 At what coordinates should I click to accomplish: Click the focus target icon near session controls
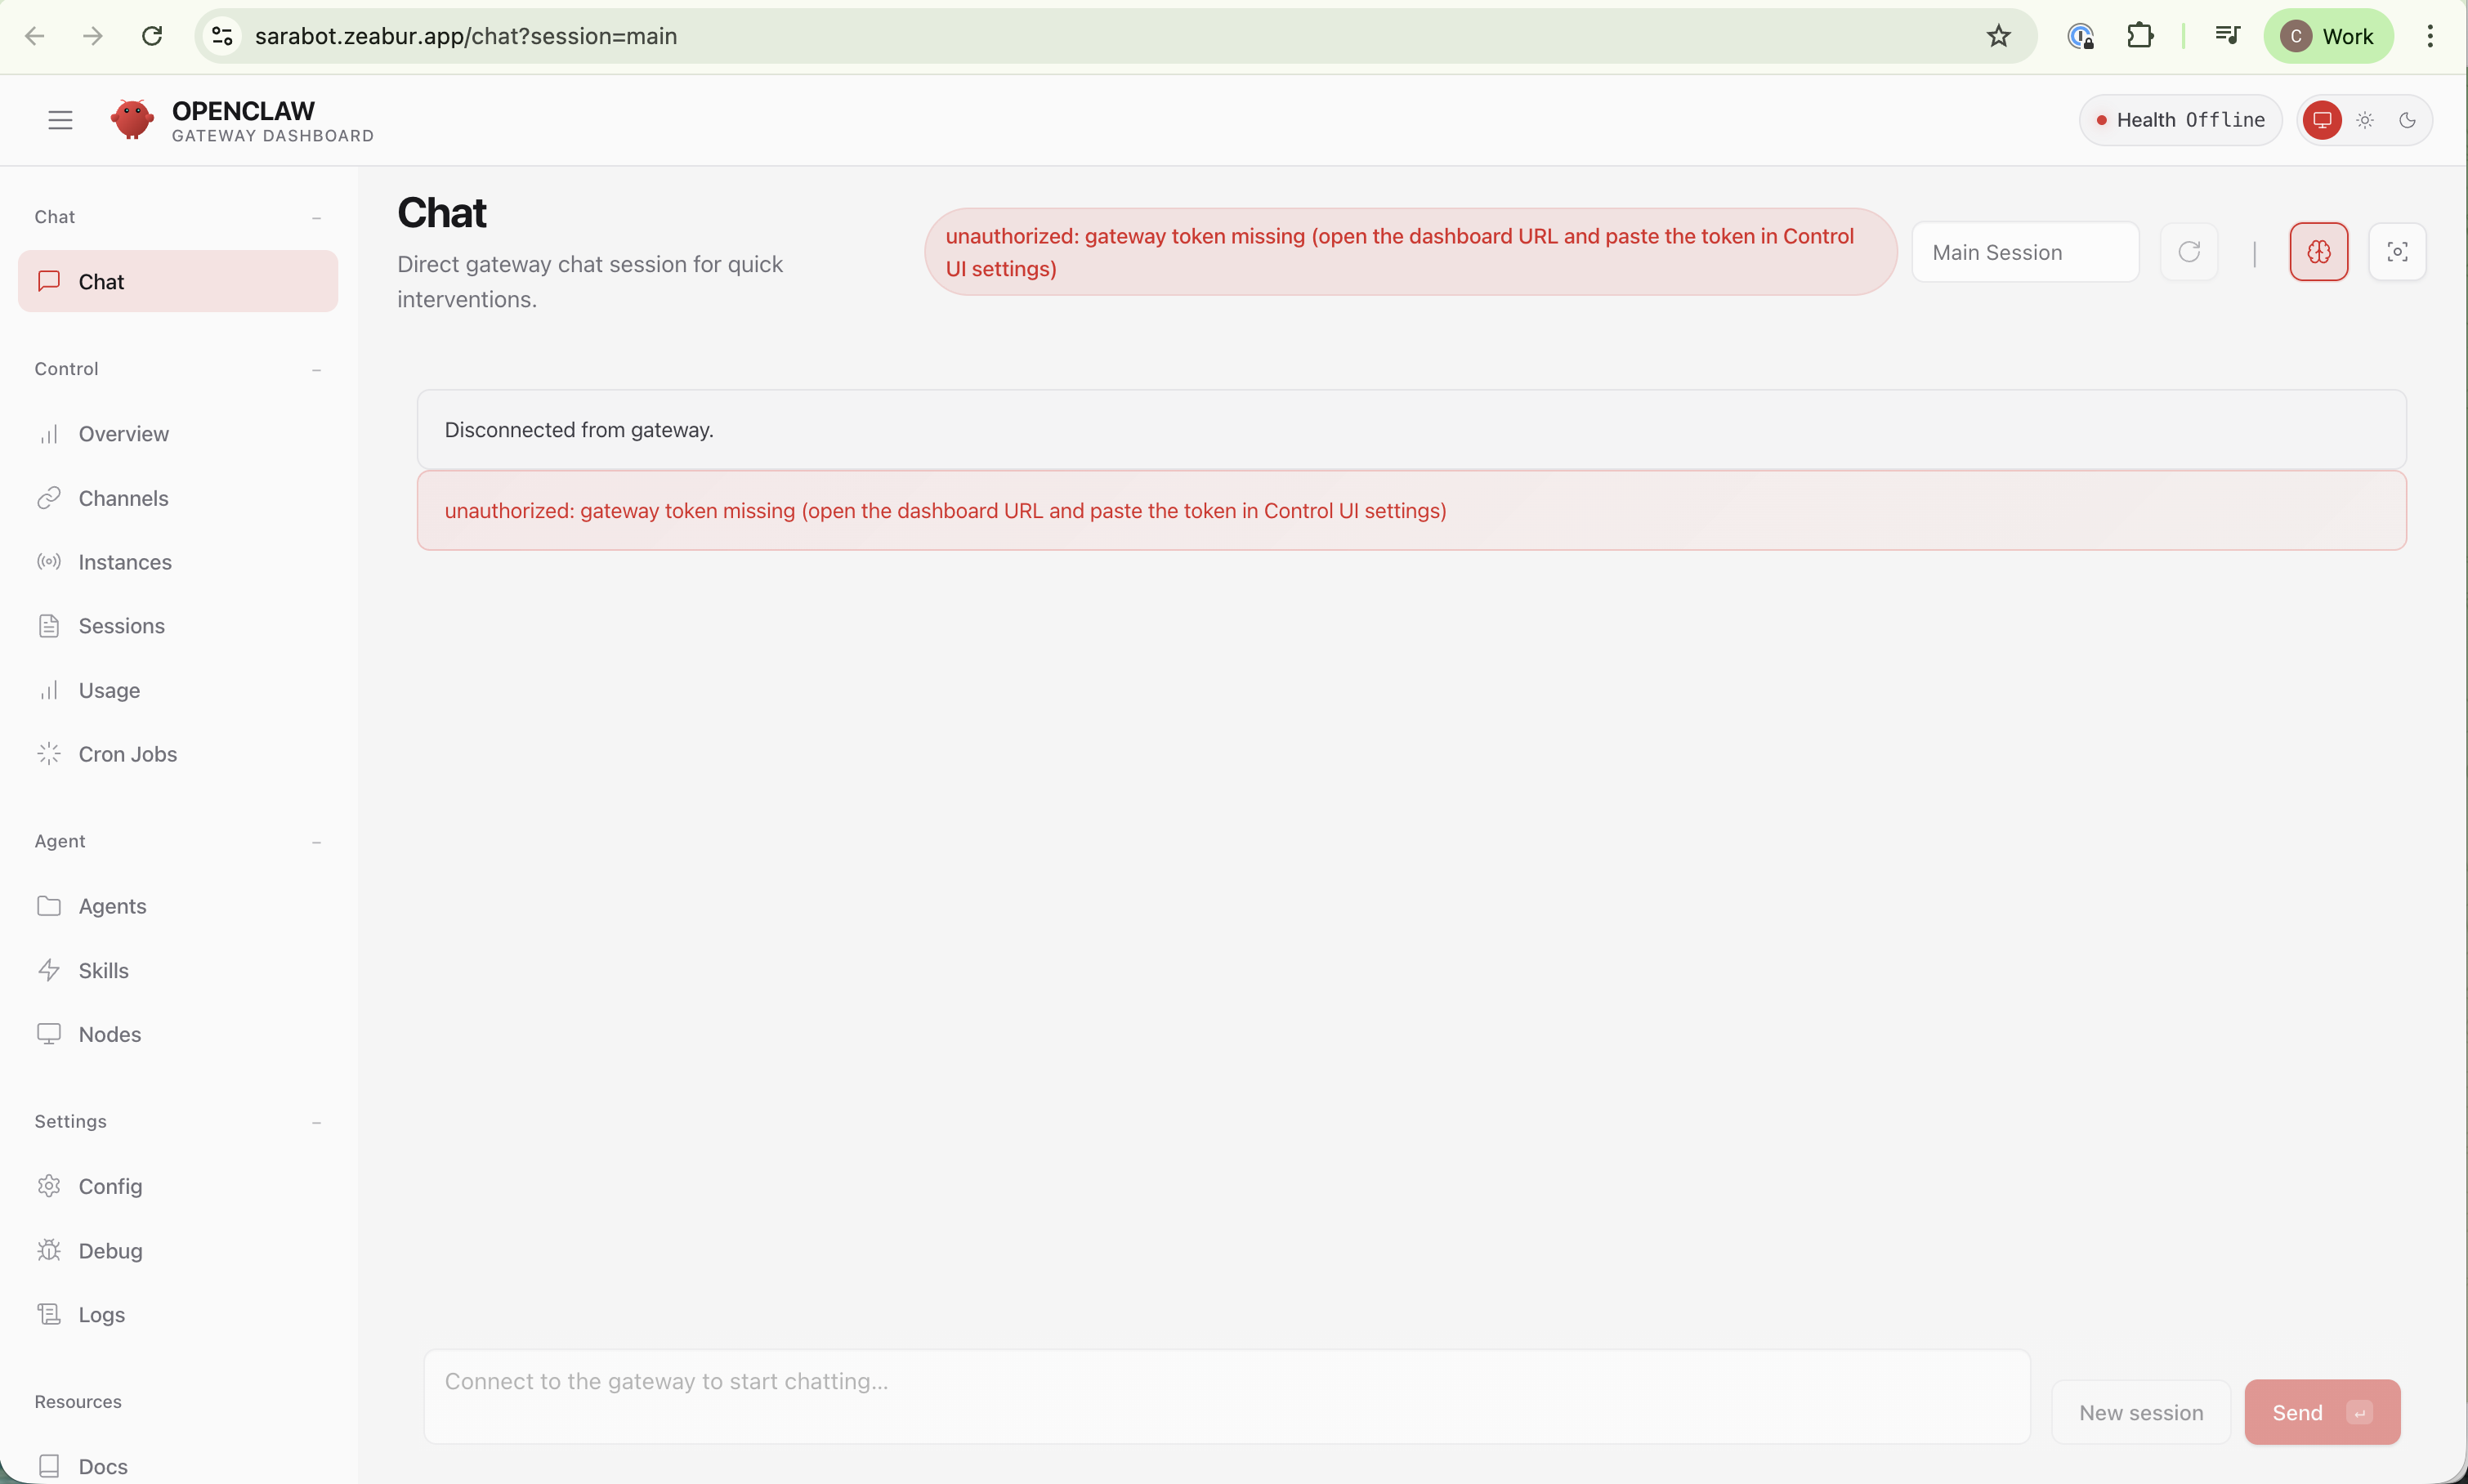coord(2397,251)
